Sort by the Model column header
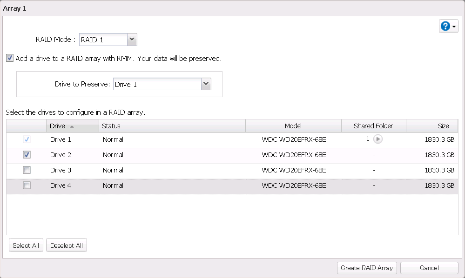 coord(293,126)
